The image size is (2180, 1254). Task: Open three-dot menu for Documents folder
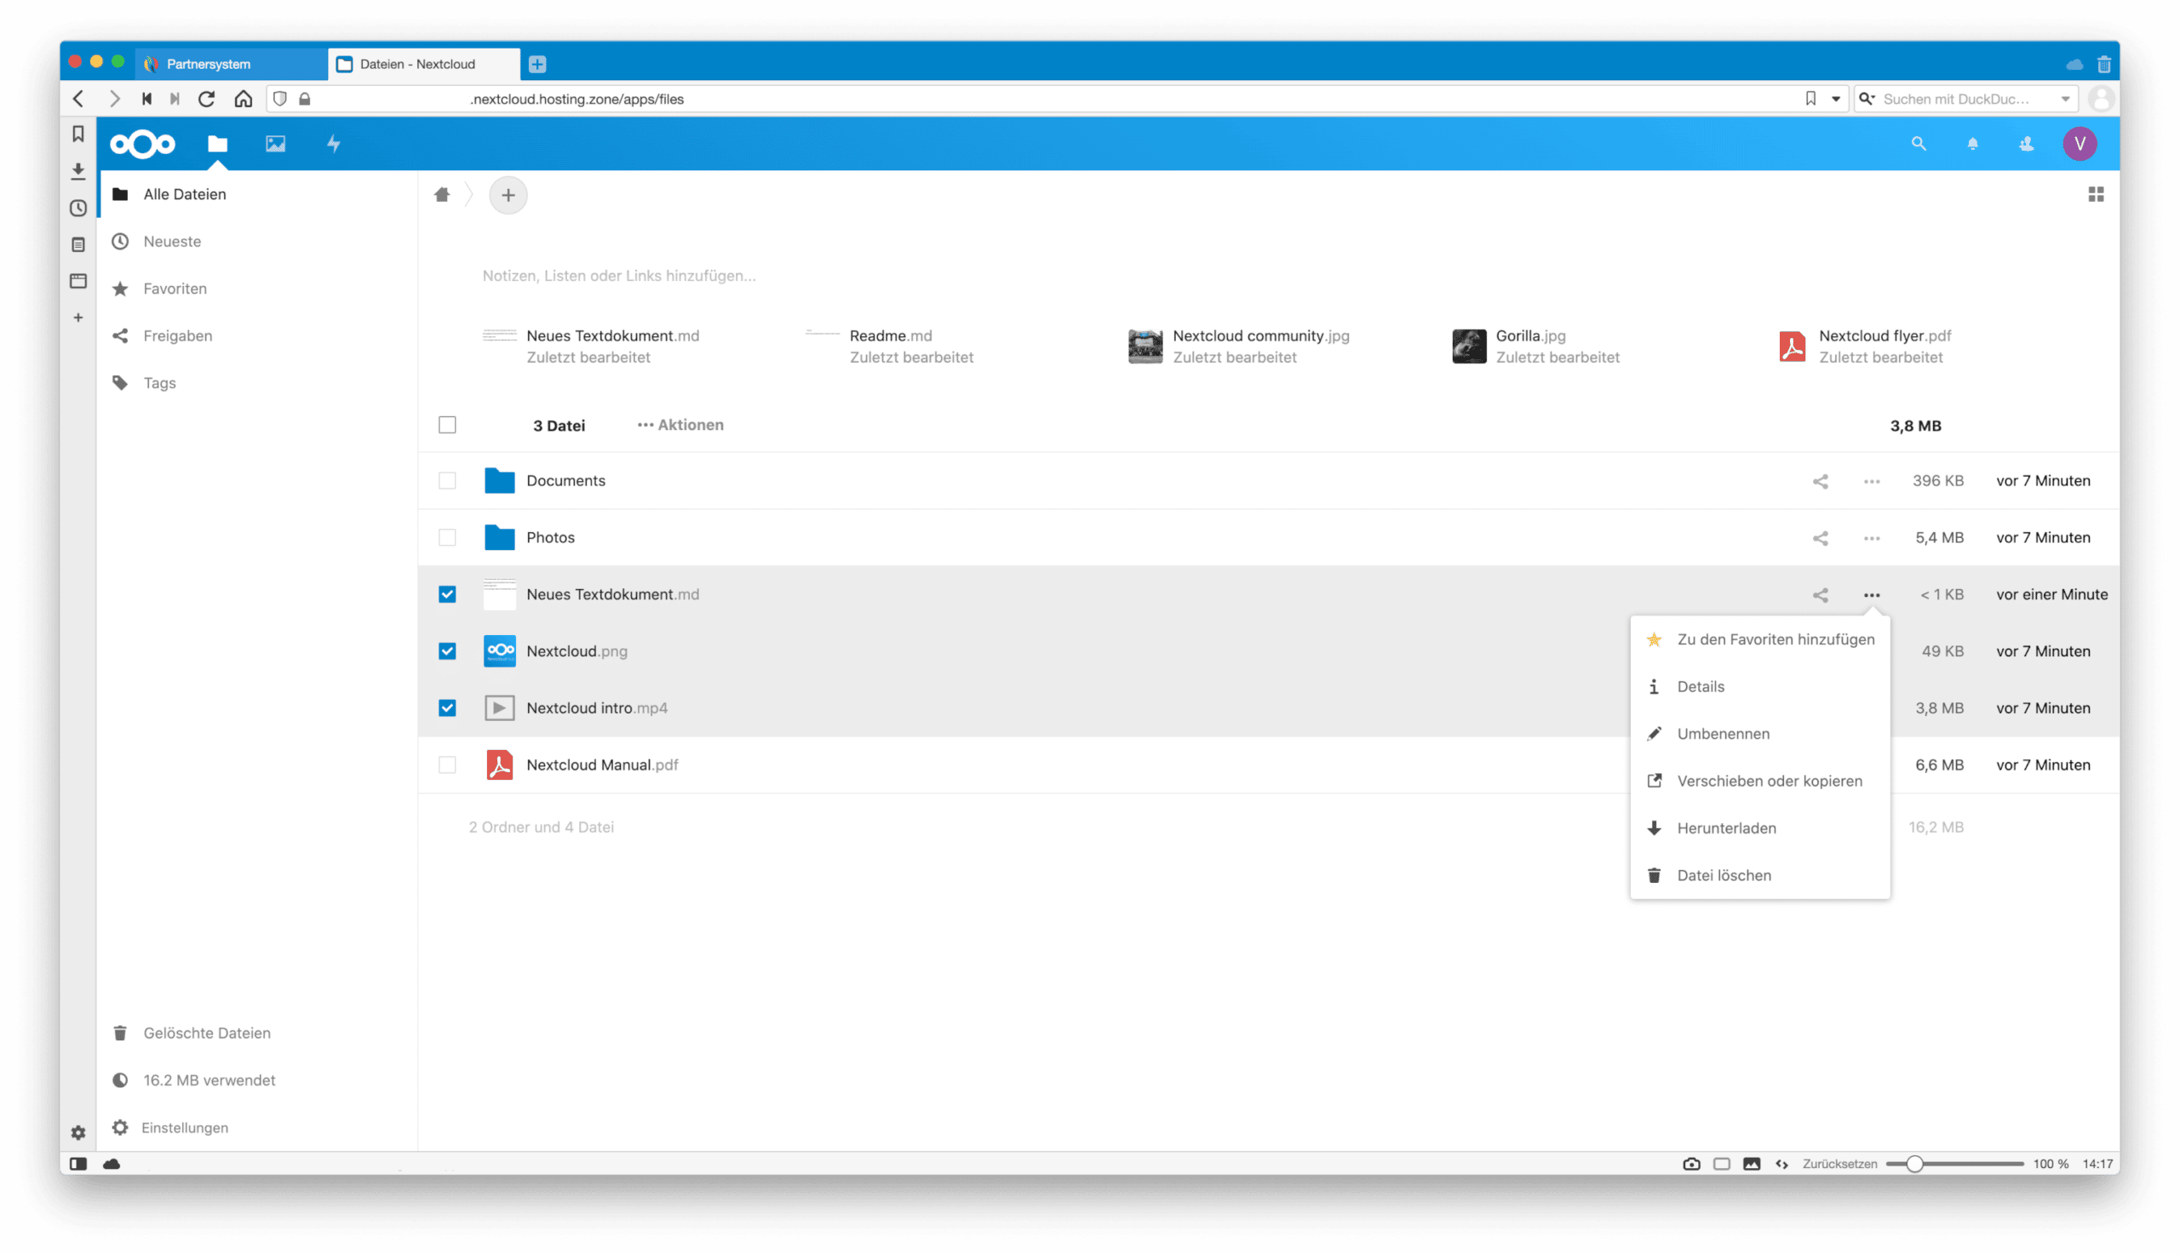tap(1872, 482)
